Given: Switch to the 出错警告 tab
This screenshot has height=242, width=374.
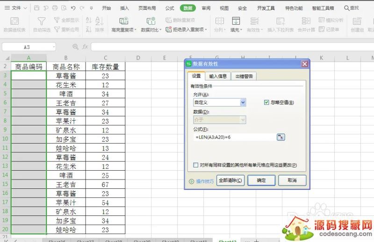Looking at the screenshot, I should point(244,76).
